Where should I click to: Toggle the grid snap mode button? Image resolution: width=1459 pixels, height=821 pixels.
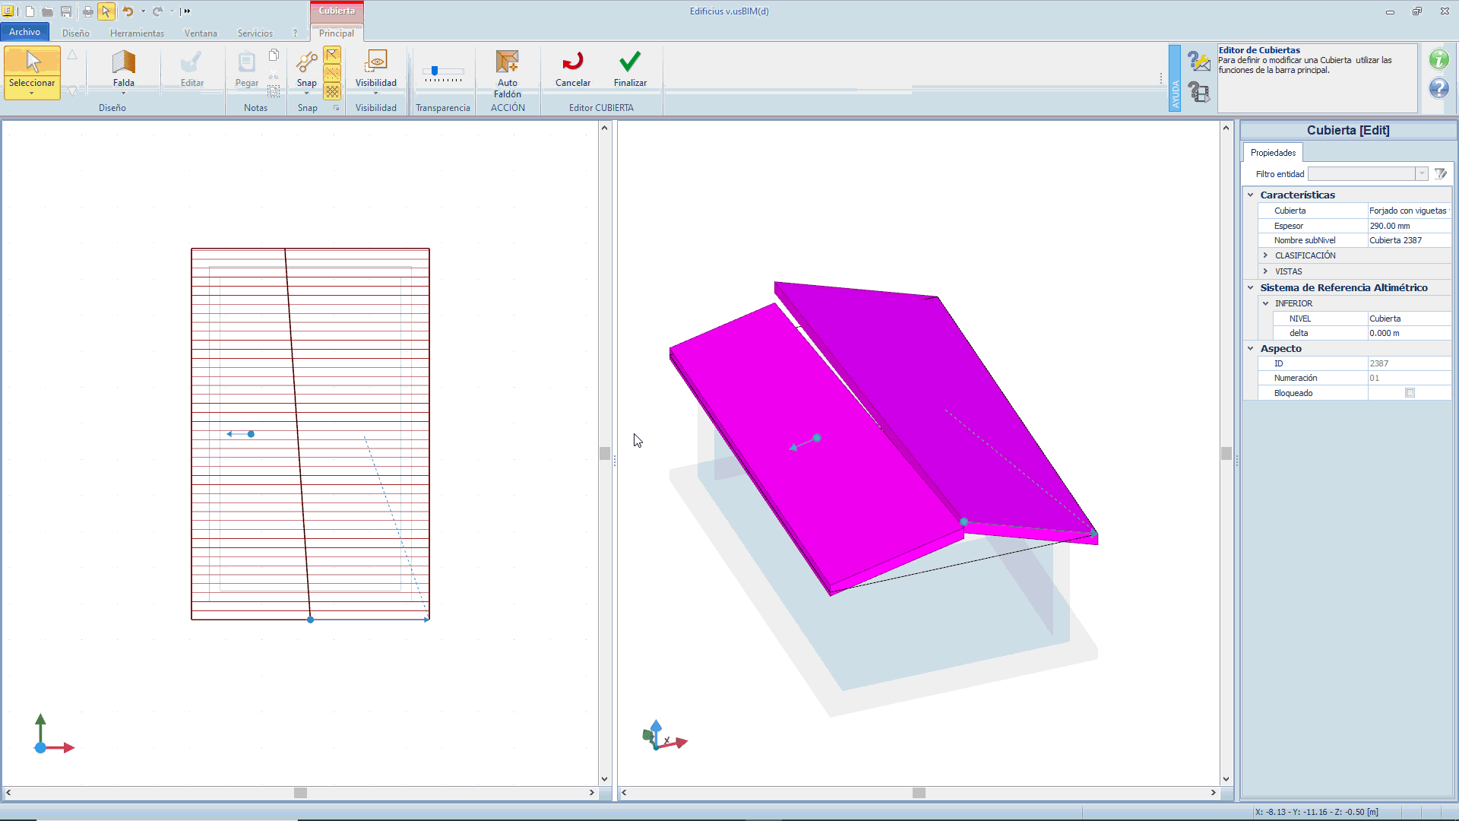pos(332,91)
